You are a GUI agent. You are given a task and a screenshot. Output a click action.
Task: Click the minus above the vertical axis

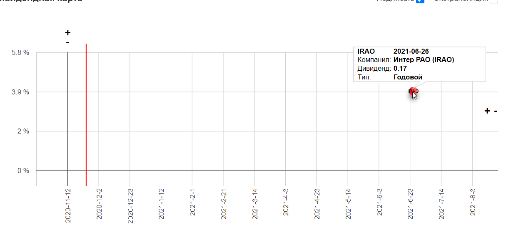click(x=67, y=42)
